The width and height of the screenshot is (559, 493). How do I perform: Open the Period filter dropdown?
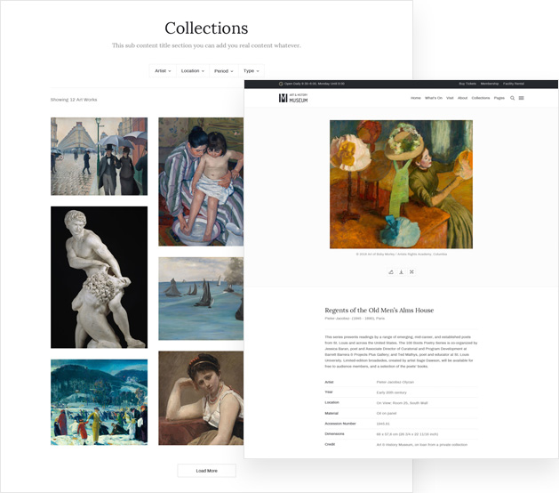pyautogui.click(x=223, y=70)
